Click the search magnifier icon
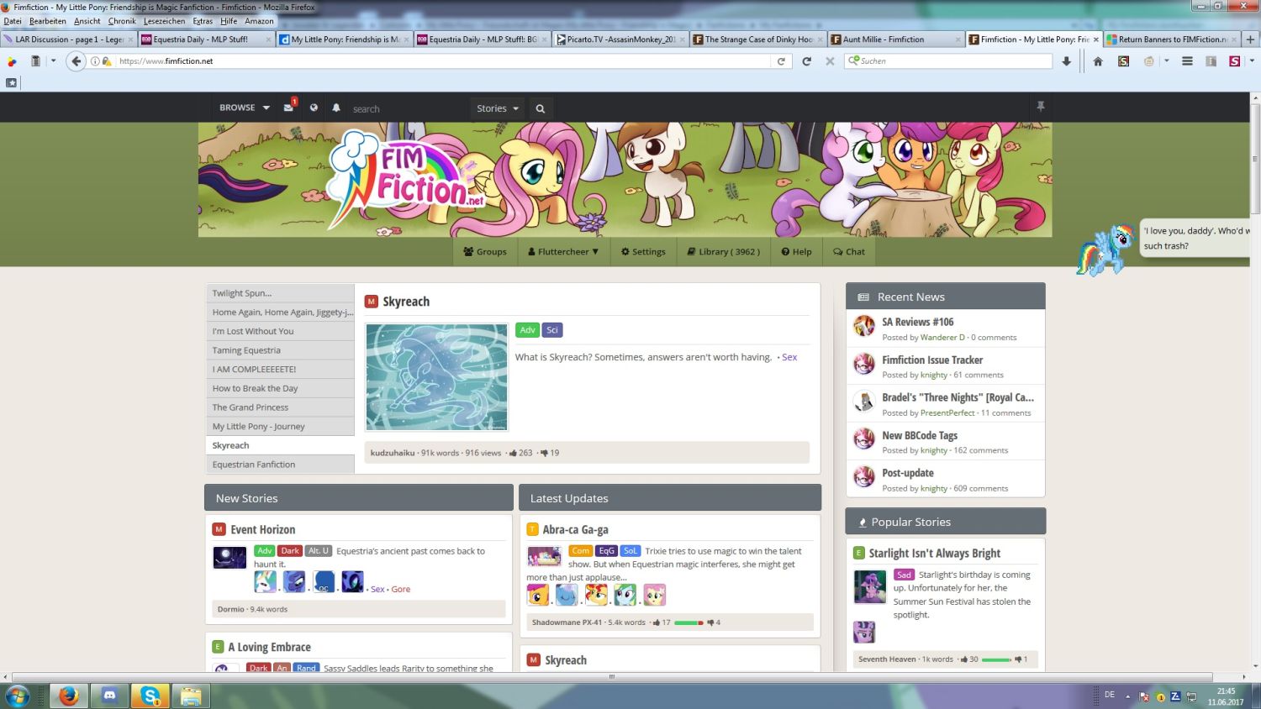This screenshot has height=709, width=1261. tap(540, 108)
